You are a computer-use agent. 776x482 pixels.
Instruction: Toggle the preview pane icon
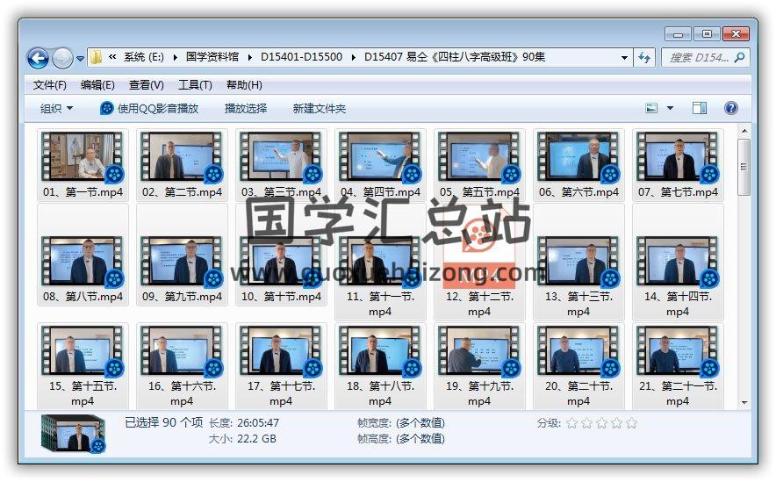[x=700, y=108]
